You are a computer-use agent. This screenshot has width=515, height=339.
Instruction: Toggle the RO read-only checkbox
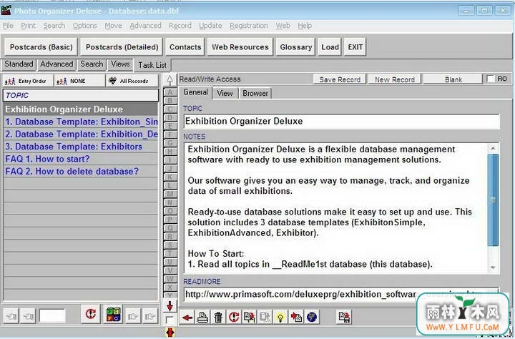coord(491,79)
